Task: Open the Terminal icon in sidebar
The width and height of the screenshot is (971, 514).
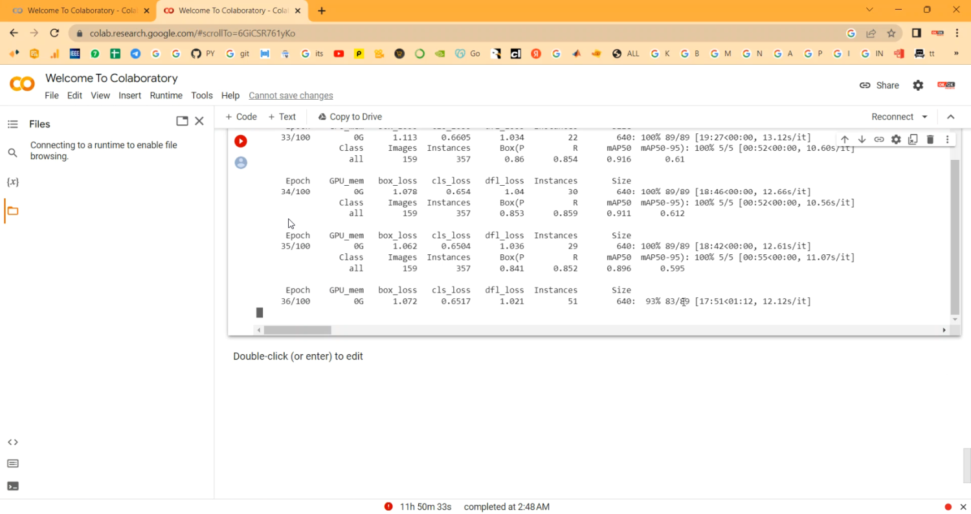Action: (x=12, y=486)
